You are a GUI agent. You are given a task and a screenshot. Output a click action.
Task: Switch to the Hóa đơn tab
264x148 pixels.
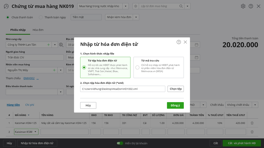38,30
